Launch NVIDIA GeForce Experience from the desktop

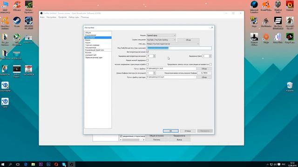pyautogui.click(x=28, y=6)
